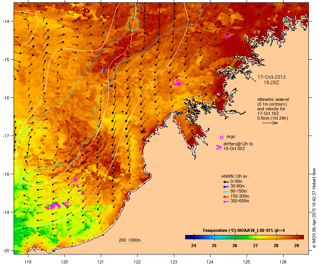This screenshot has width=319, height=265.
Task: Click the 'ANMN 12h av.' legend heading
Action: click(x=235, y=176)
